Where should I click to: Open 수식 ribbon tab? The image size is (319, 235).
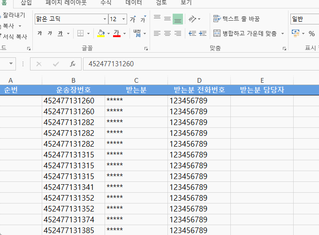click(x=106, y=2)
